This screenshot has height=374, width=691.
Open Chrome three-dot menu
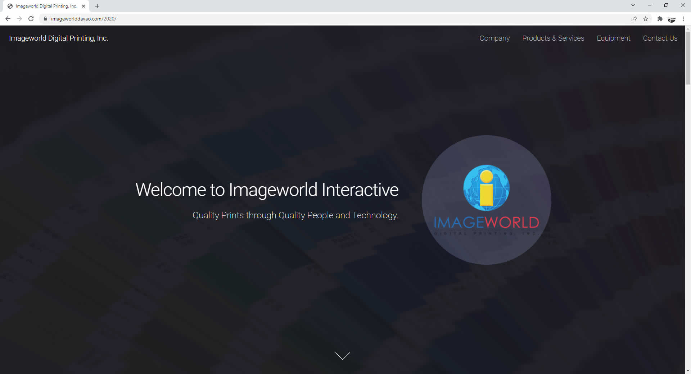[x=683, y=19]
